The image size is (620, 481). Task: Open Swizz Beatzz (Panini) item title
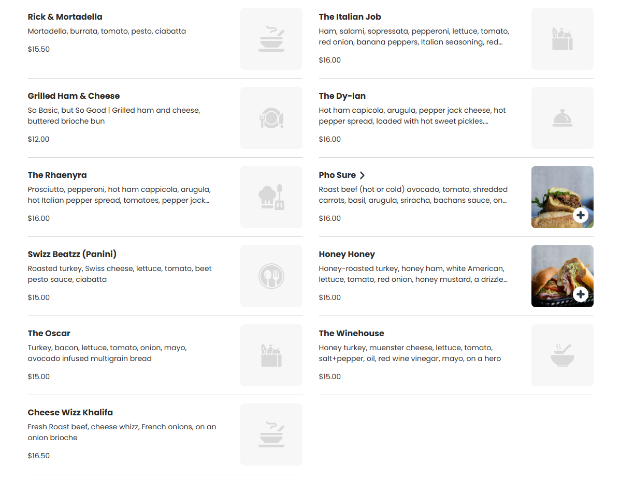pos(72,254)
